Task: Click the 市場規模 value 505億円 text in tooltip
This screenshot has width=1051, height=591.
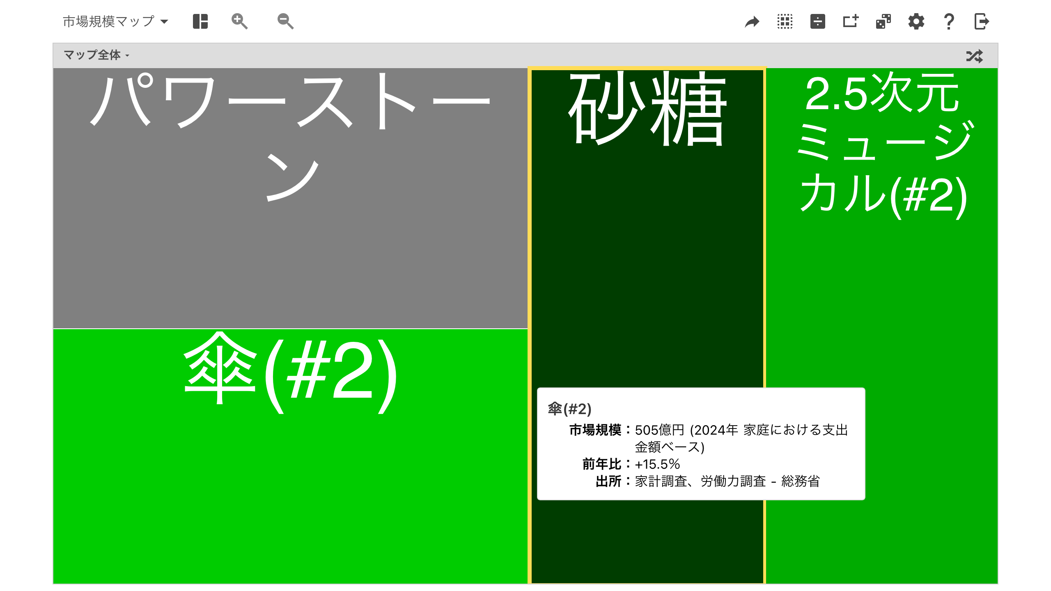Action: (741, 438)
